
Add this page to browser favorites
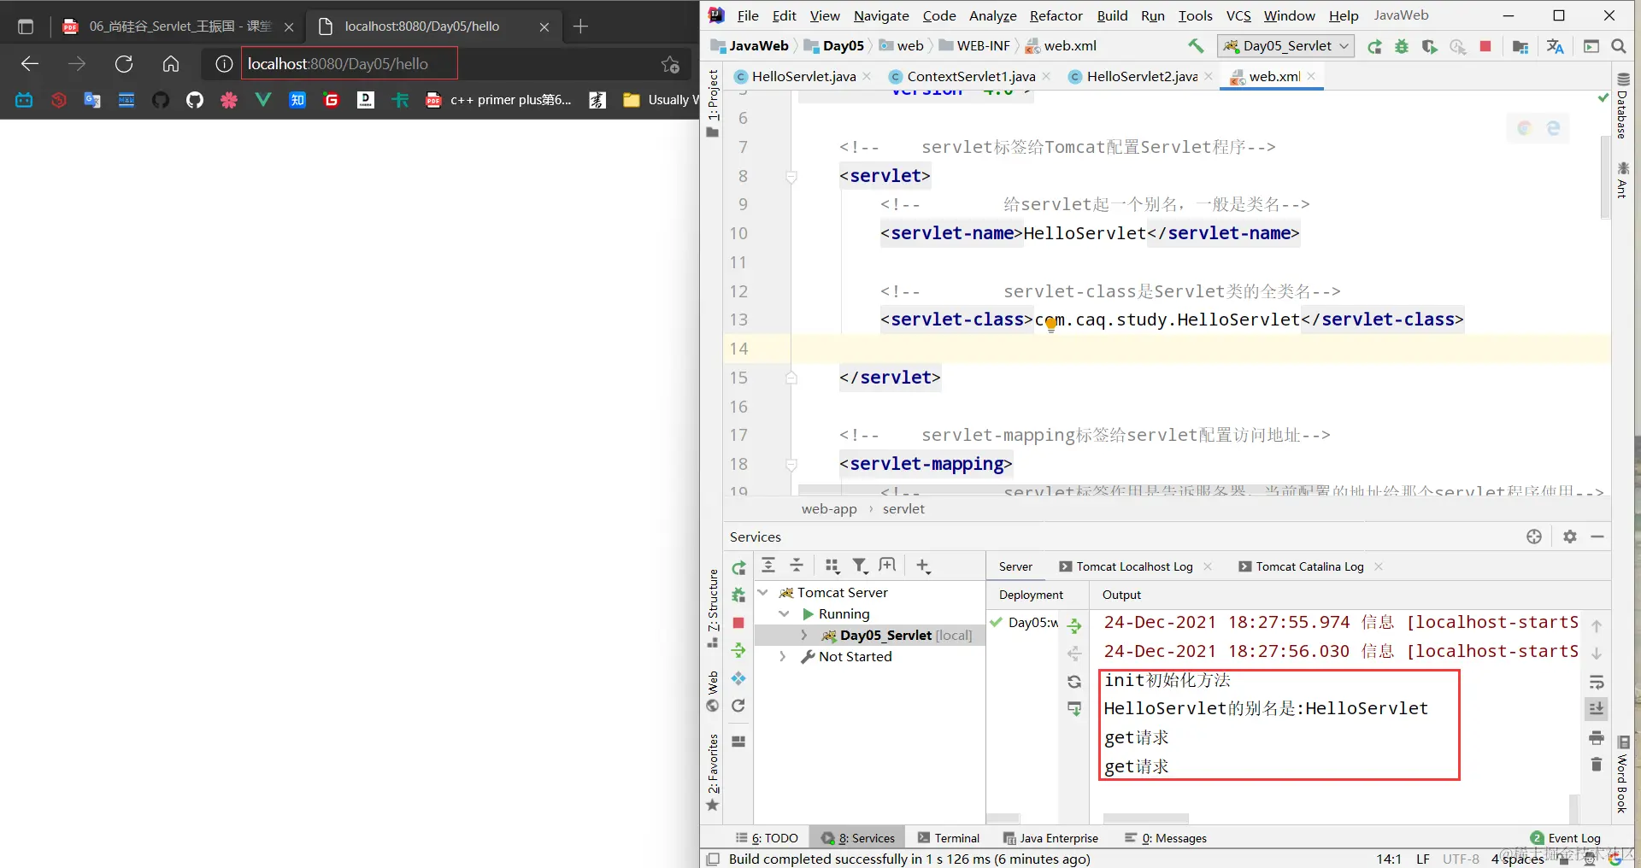point(671,64)
